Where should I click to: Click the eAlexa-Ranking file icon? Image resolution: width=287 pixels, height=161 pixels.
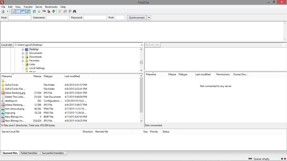(3, 105)
